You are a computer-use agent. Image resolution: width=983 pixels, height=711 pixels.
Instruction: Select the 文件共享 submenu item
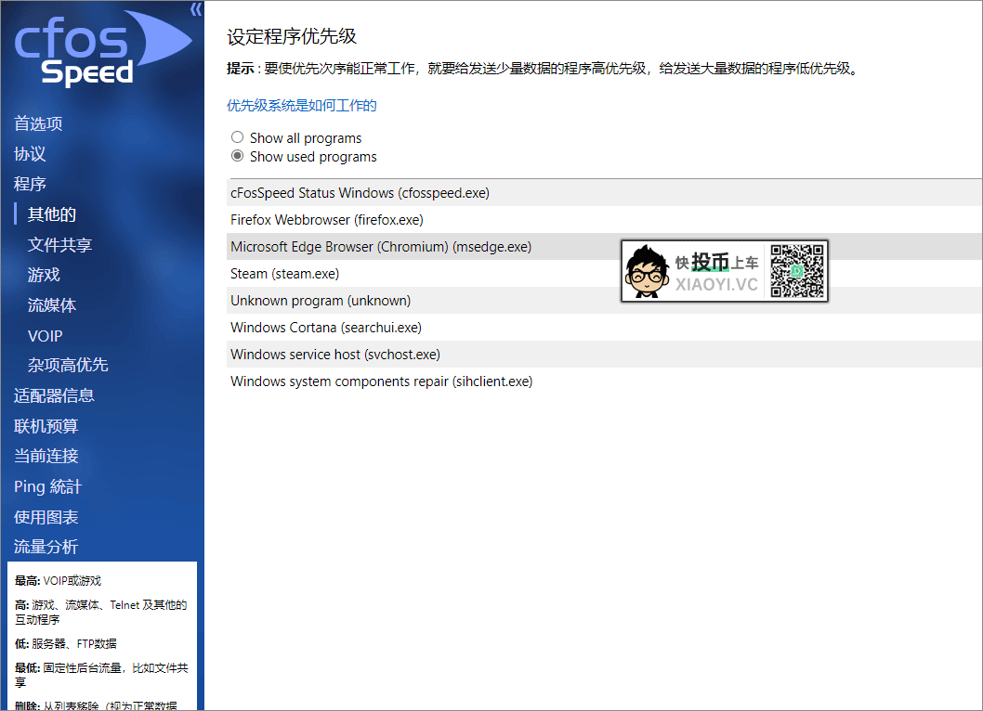tap(60, 244)
